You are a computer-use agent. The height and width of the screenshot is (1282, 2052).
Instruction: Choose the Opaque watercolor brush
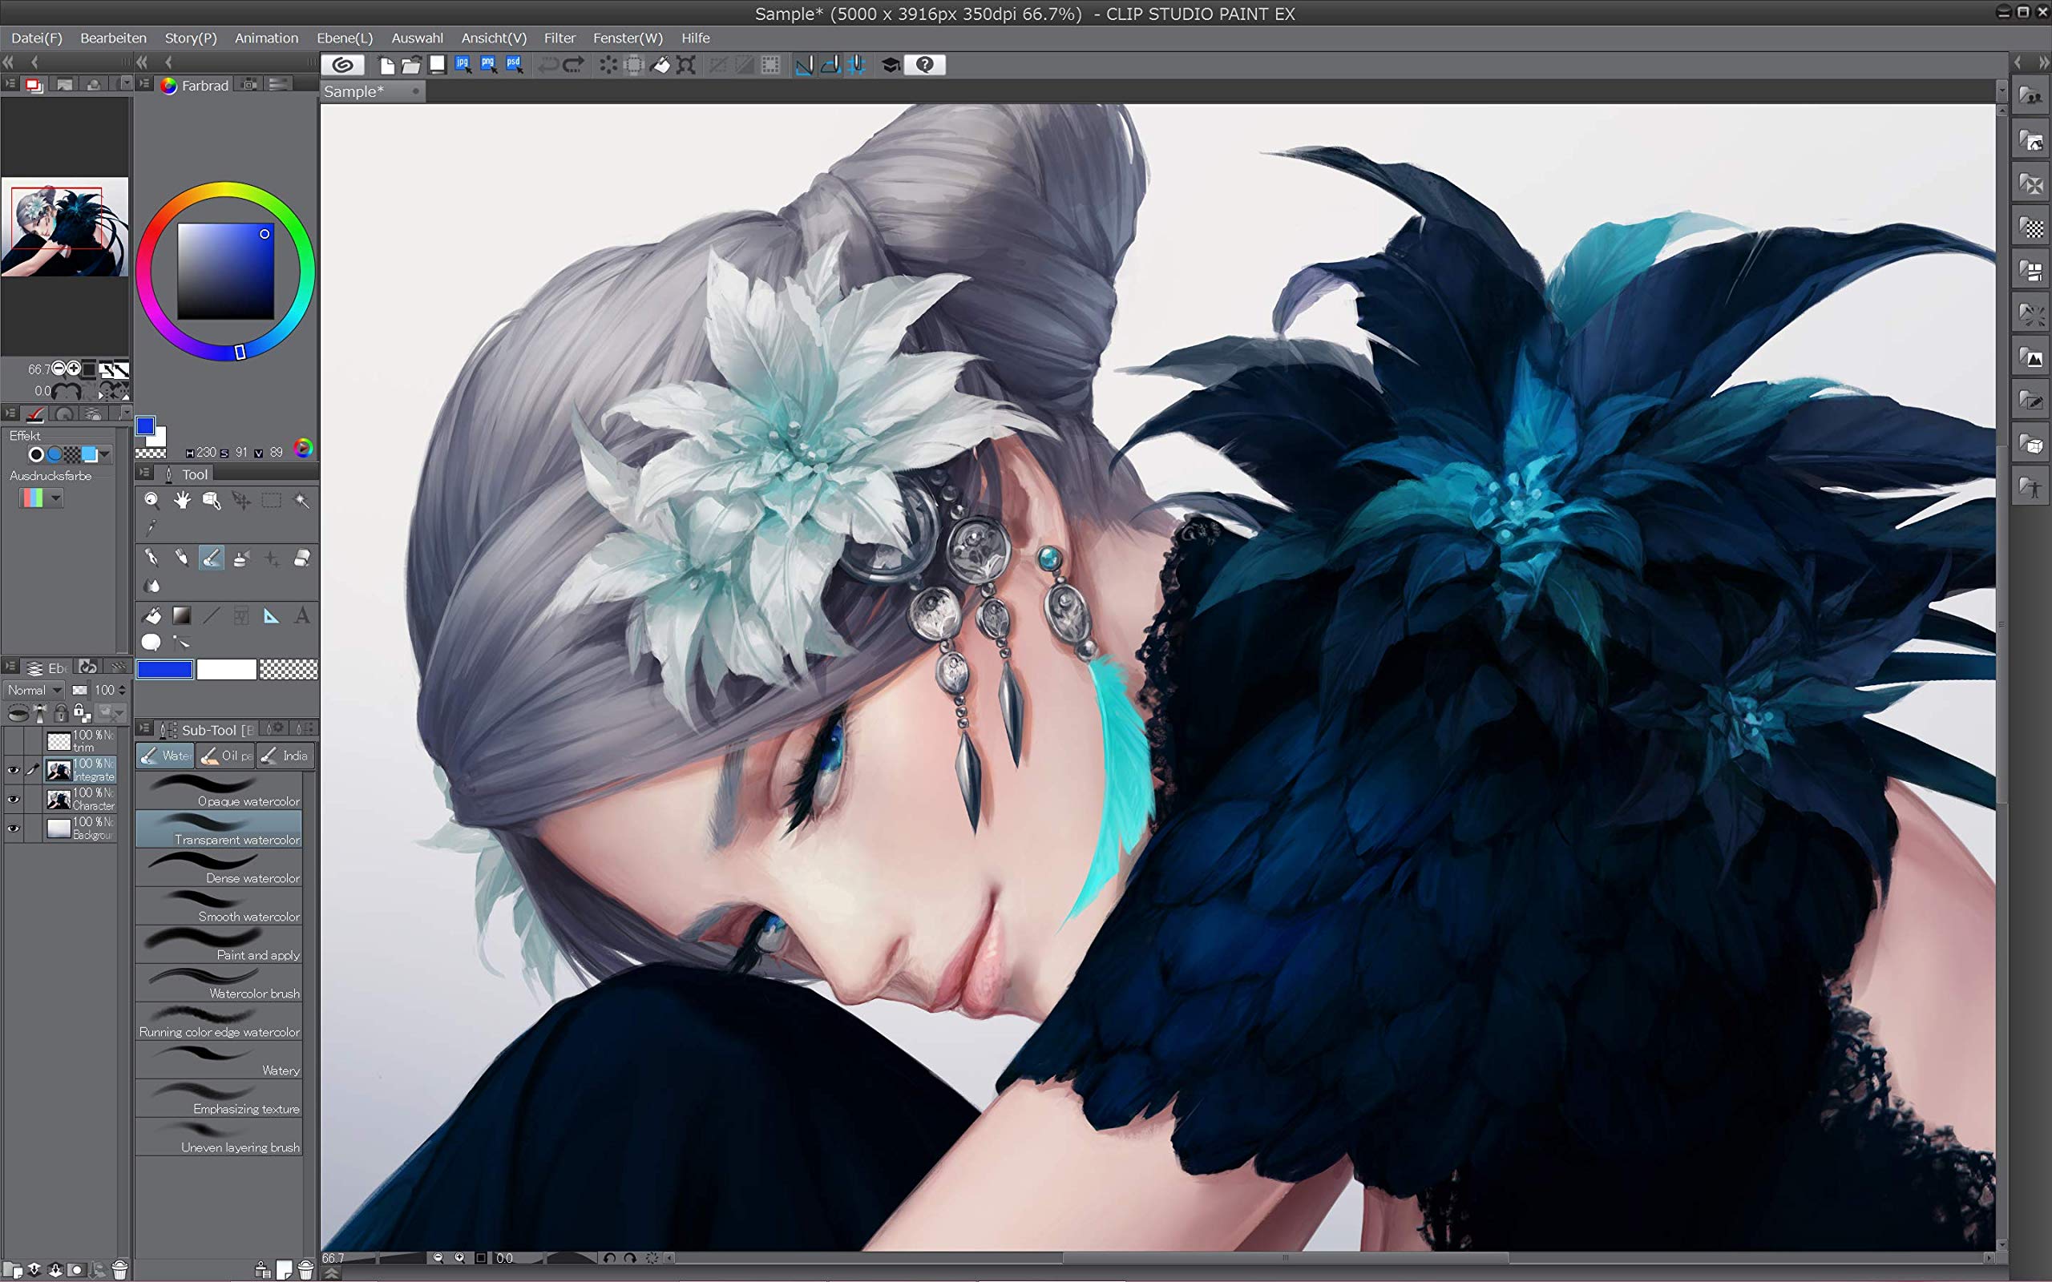[x=219, y=790]
